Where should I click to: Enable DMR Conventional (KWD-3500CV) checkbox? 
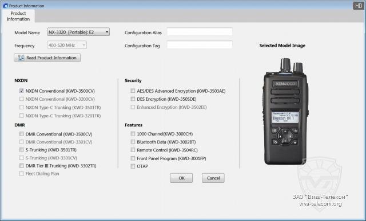click(22, 134)
